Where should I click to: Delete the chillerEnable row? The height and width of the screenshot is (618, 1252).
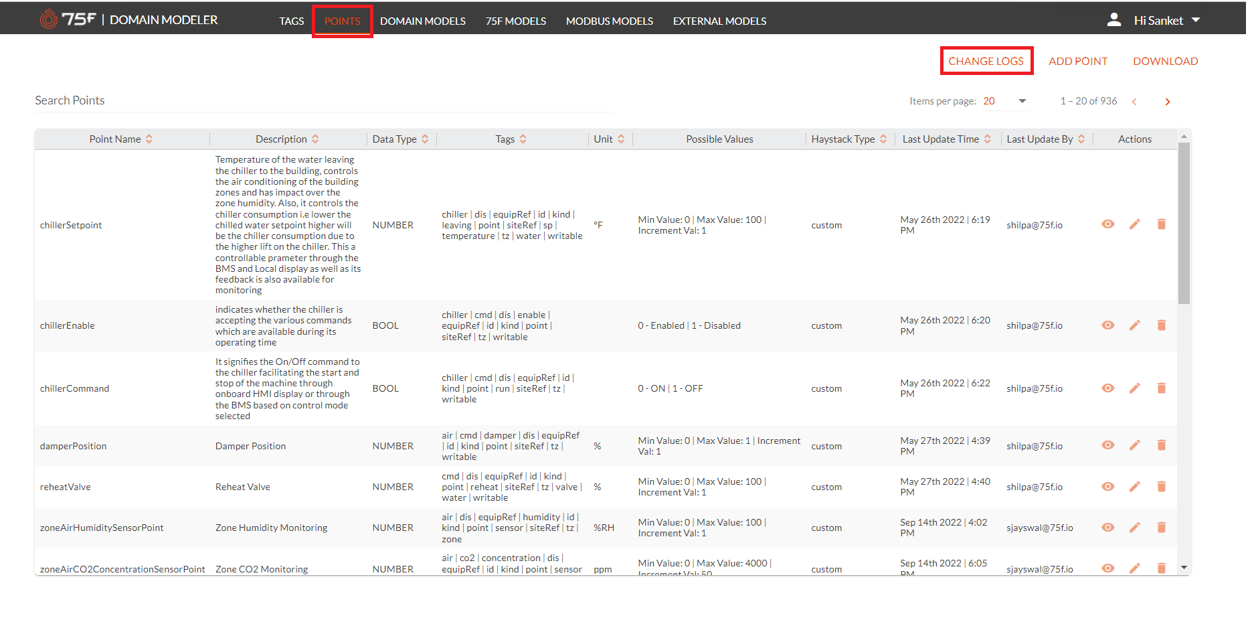pyautogui.click(x=1162, y=325)
